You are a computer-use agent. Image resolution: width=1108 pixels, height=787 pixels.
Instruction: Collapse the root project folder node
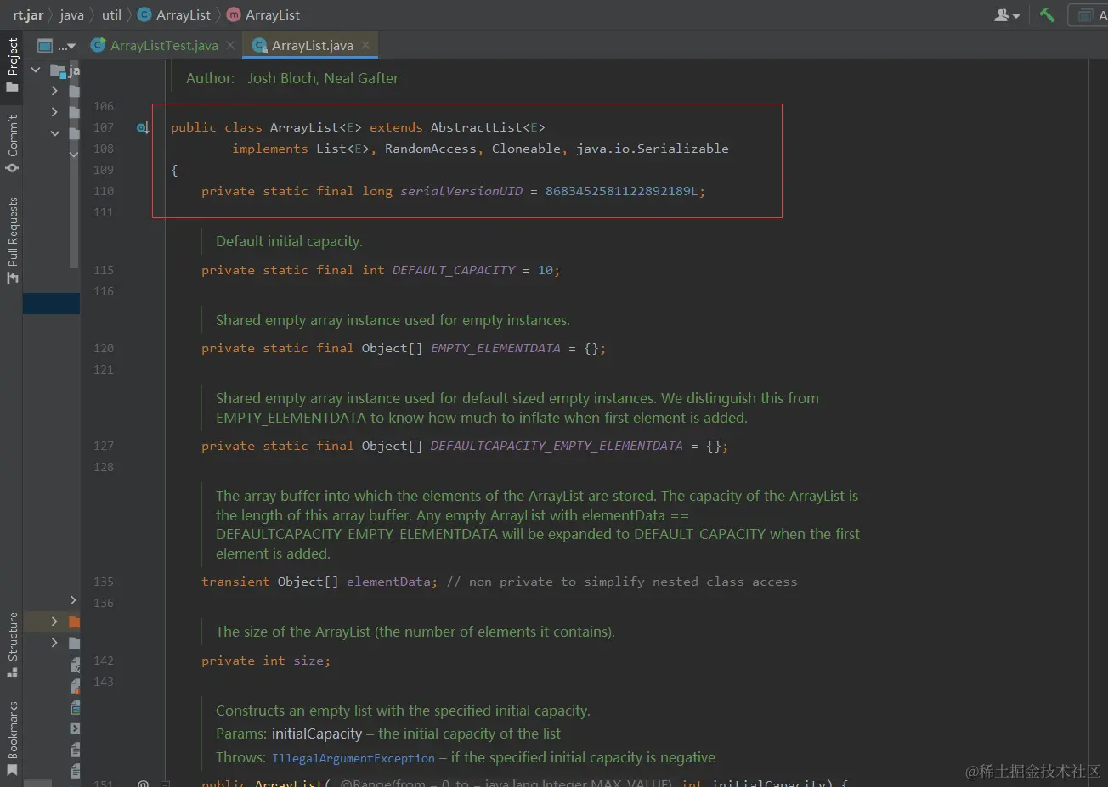point(36,70)
